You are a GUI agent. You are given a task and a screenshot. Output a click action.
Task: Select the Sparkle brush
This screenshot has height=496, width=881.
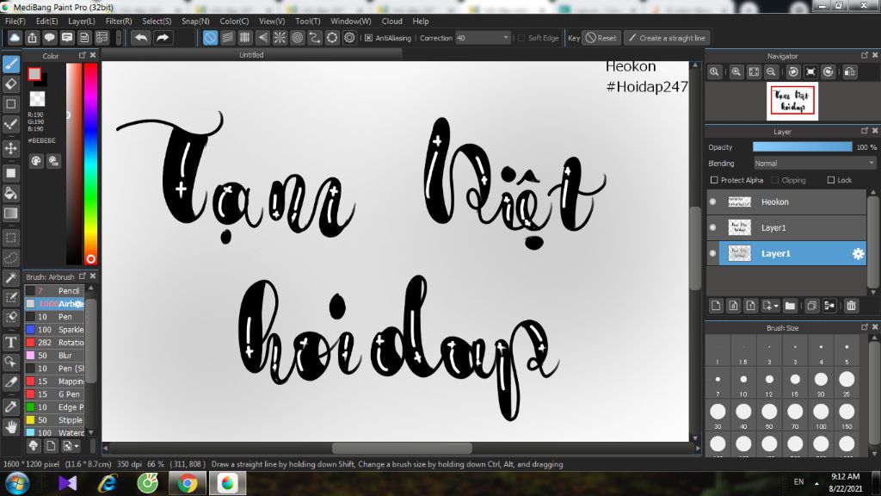click(x=54, y=330)
